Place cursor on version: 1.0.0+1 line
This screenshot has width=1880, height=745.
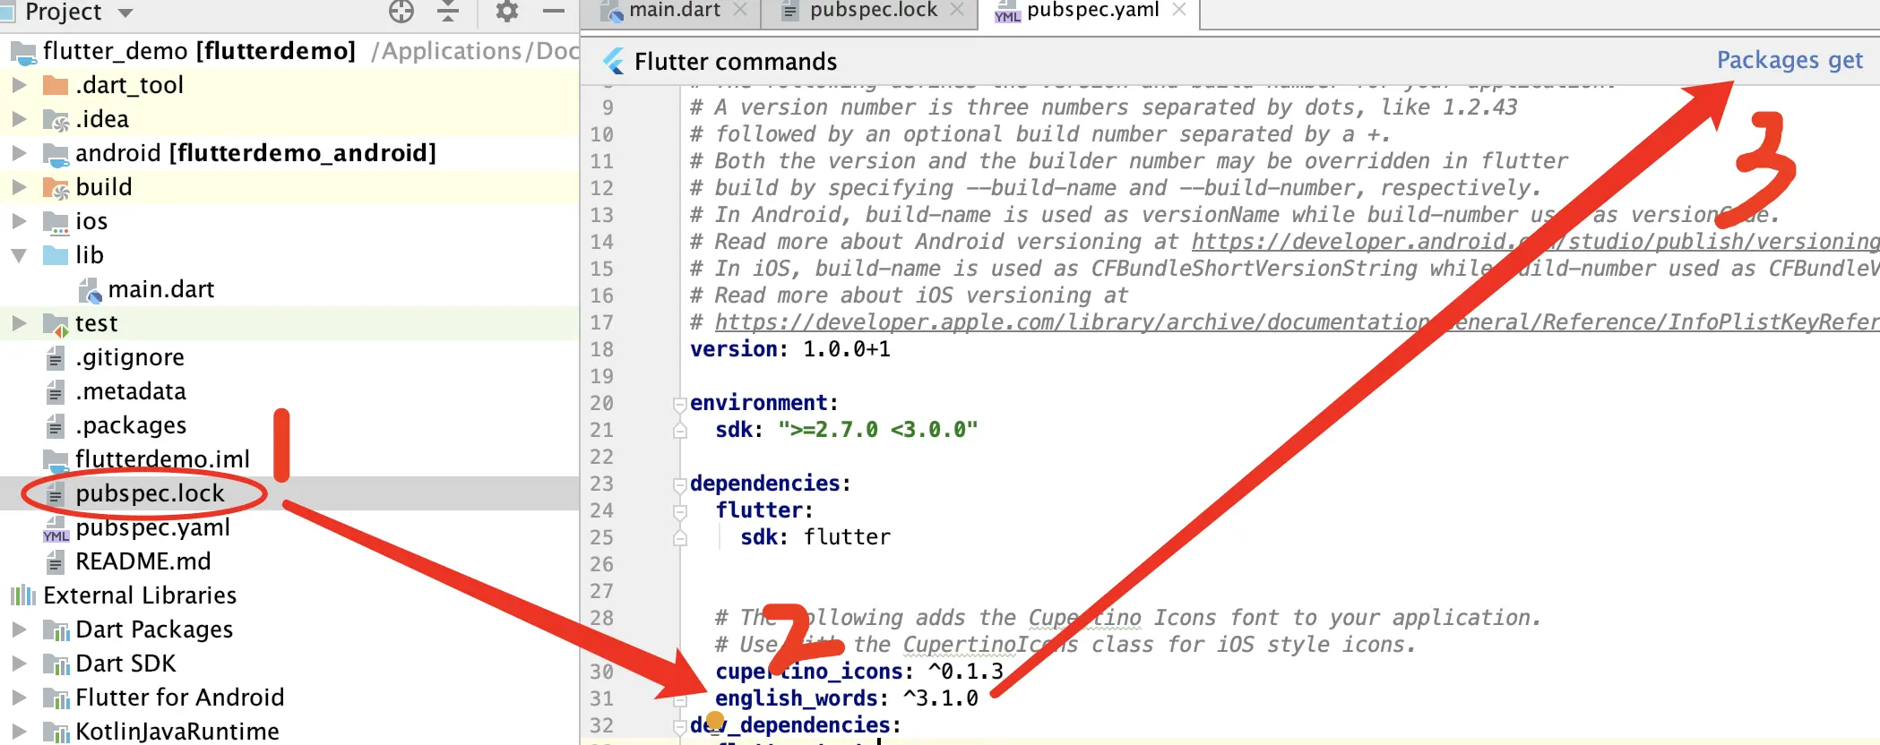point(790,349)
